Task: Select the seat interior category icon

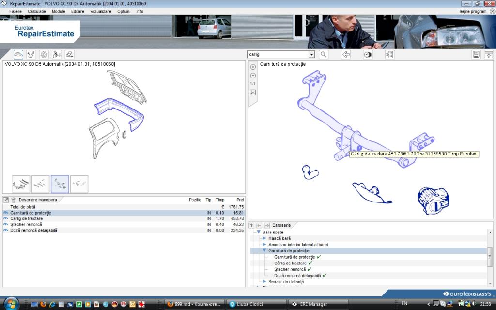Action: tap(31, 54)
